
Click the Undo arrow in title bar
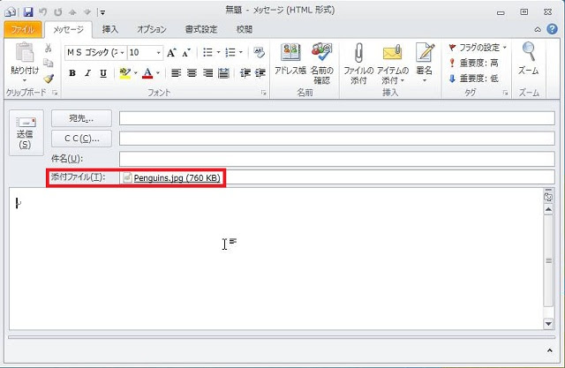point(43,12)
